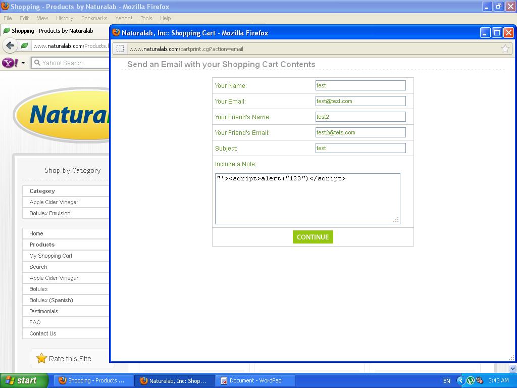Open Apple Cider Vinegar link below Search
The width and height of the screenshot is (517, 388).
point(54,278)
